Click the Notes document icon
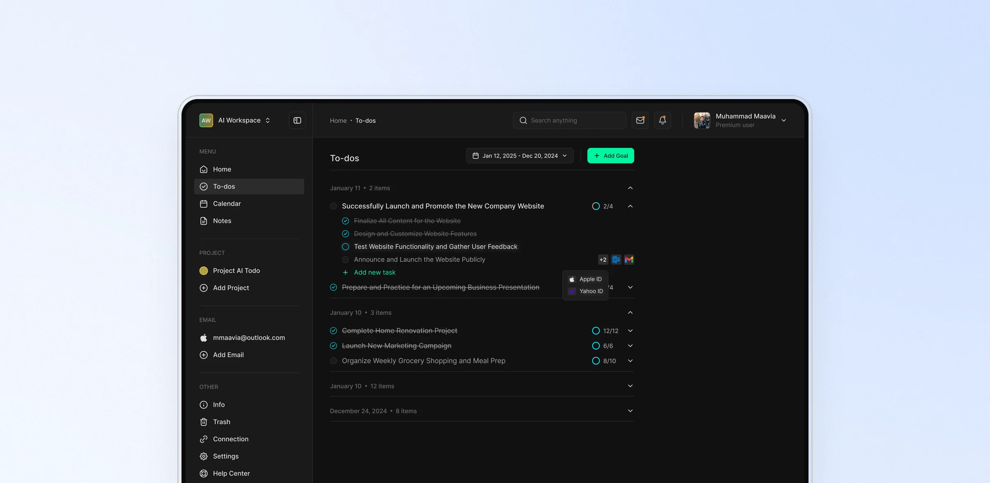 coord(203,221)
